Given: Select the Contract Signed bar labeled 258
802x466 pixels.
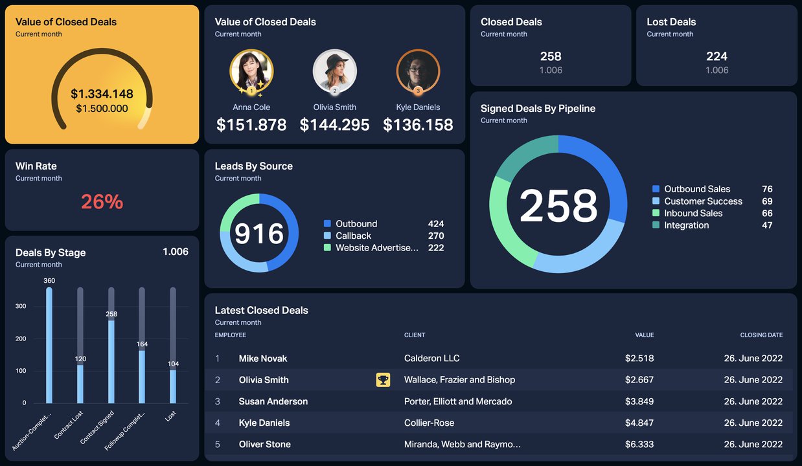Looking at the screenshot, I should pos(111,361).
